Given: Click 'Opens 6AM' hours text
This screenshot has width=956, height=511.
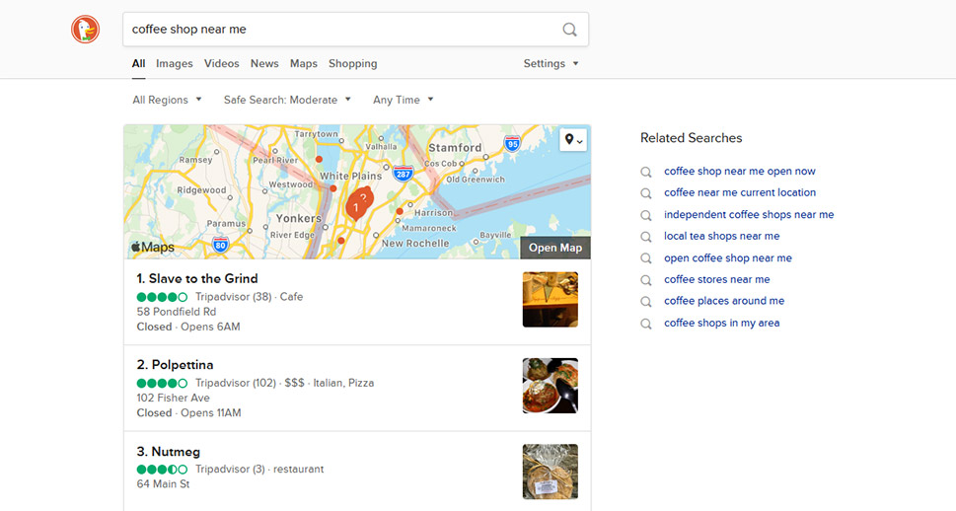Looking at the screenshot, I should pos(210,327).
